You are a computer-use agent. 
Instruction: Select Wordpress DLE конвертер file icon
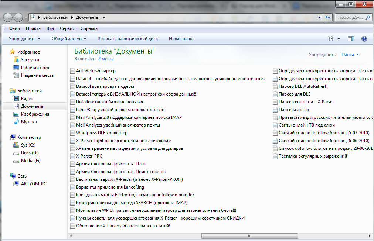pyautogui.click(x=72, y=133)
